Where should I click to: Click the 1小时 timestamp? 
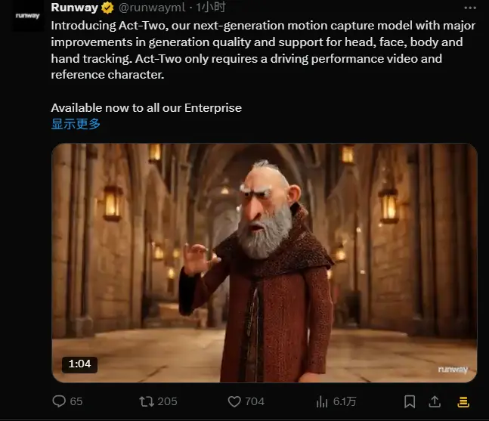coord(211,7)
